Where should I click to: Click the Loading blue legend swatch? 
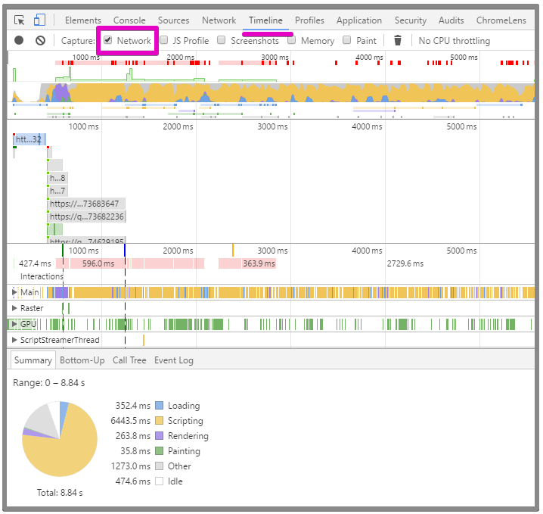[x=160, y=406]
